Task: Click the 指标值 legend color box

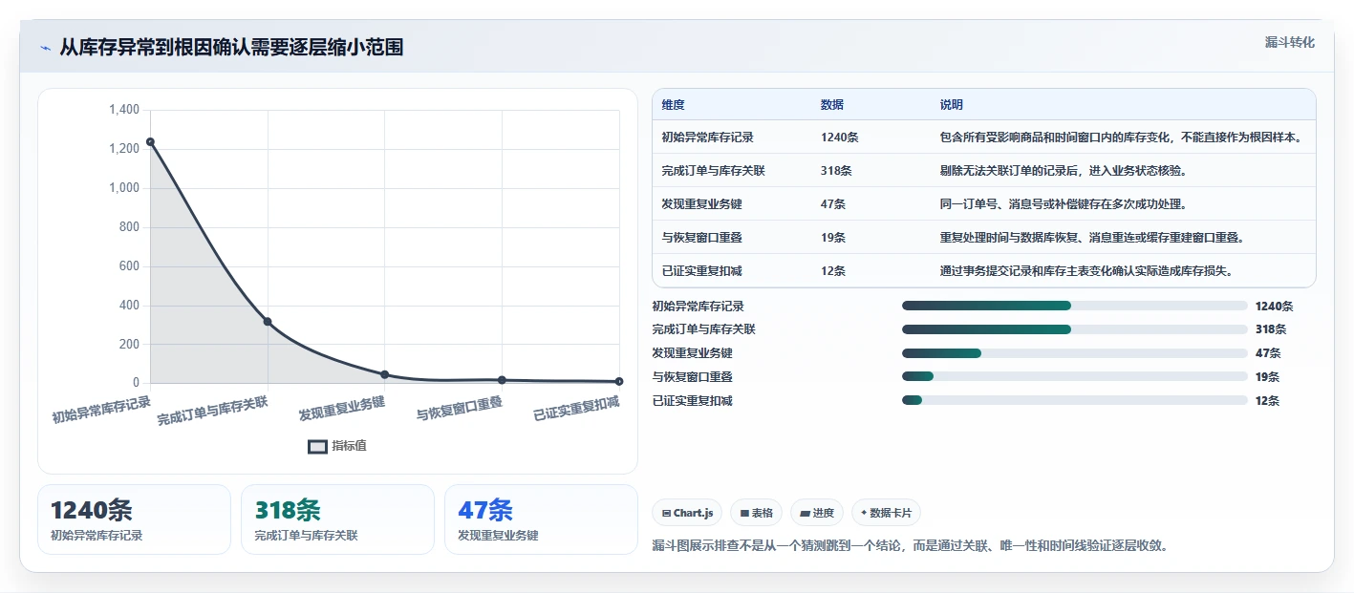Action: 317,446
